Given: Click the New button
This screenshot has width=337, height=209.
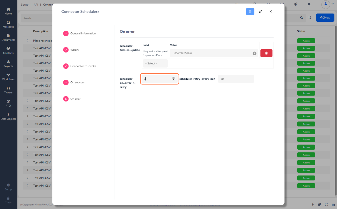Looking at the screenshot, I should 325,18.
